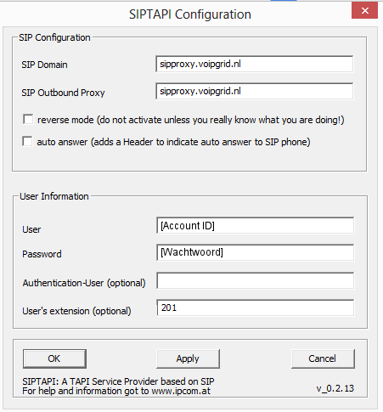Click the v_0.2.13 version label
This screenshot has height=412, width=383.
(335, 388)
